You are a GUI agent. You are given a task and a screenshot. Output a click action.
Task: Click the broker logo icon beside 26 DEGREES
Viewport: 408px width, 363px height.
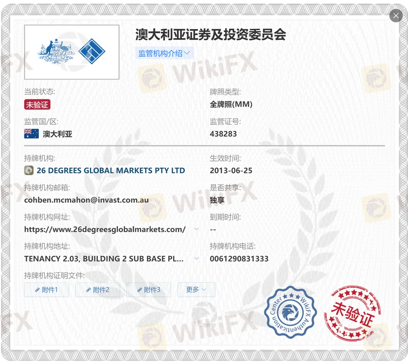coord(29,171)
